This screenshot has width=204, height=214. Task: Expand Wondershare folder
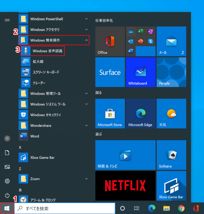pyautogui.click(x=54, y=125)
